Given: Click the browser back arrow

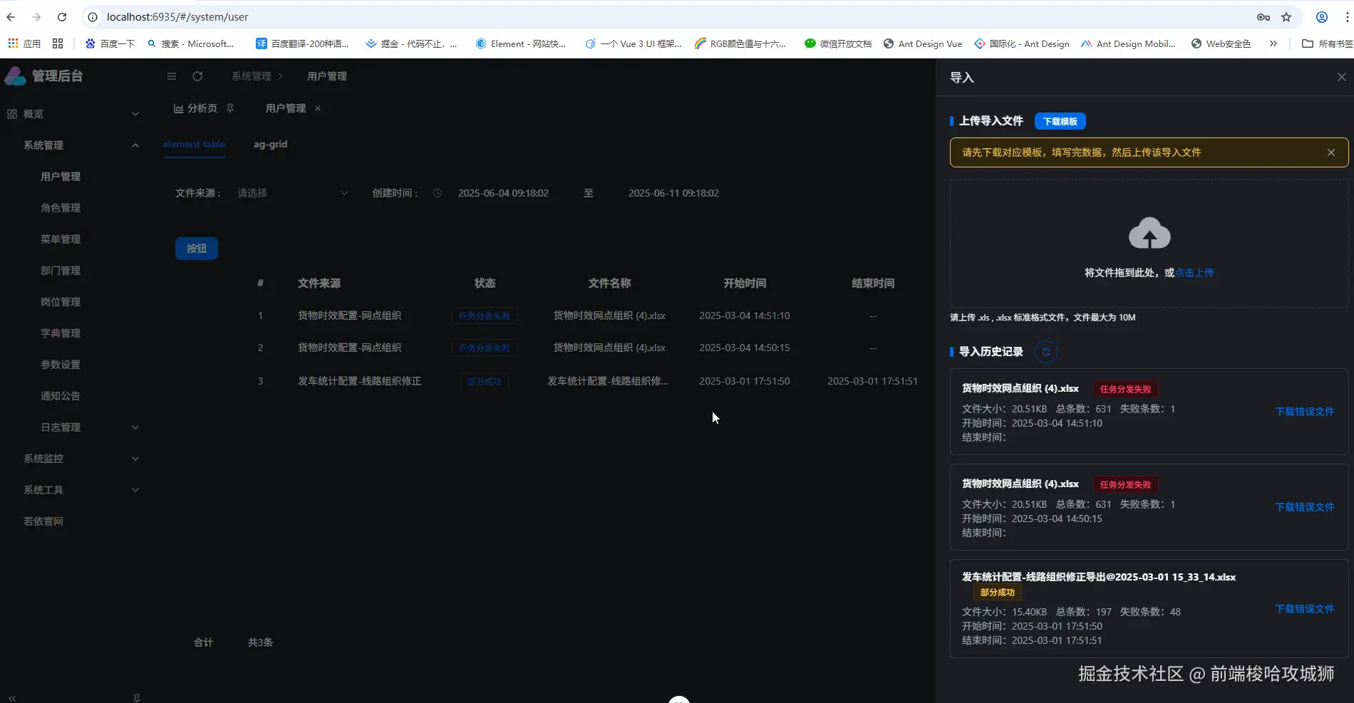Looking at the screenshot, I should point(11,17).
